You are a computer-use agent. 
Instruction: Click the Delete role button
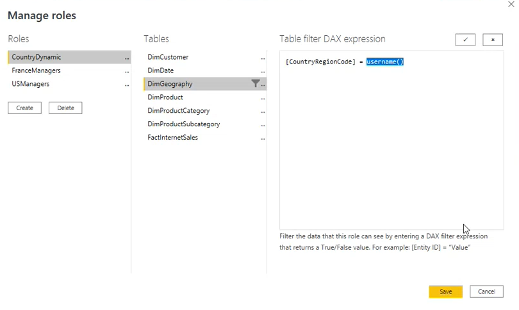(x=65, y=108)
